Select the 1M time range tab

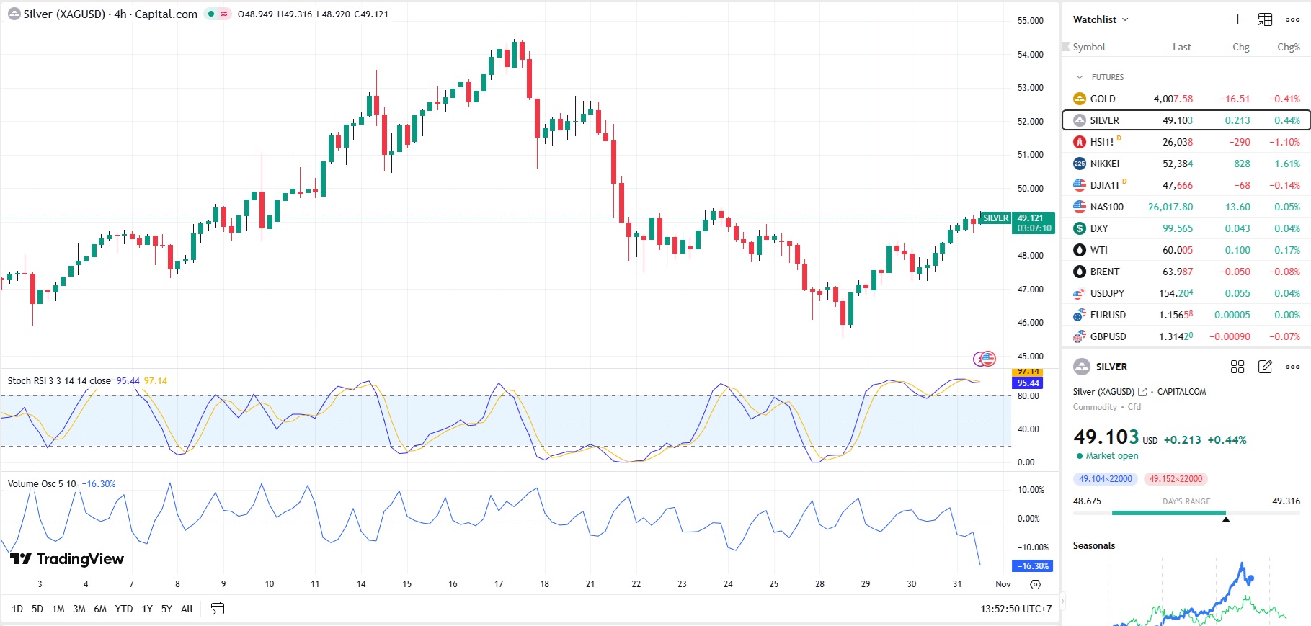[58, 609]
